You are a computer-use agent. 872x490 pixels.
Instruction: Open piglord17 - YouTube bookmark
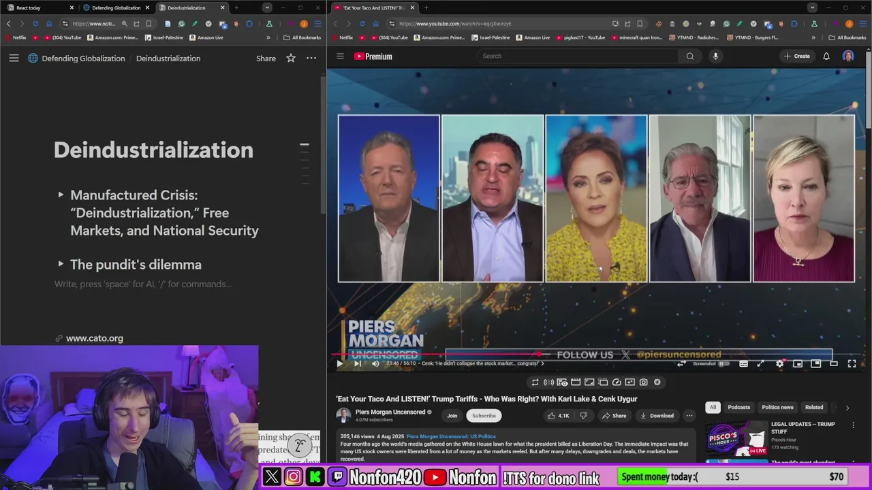click(580, 37)
